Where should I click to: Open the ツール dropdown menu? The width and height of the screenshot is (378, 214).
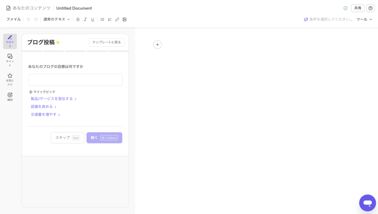click(x=364, y=20)
